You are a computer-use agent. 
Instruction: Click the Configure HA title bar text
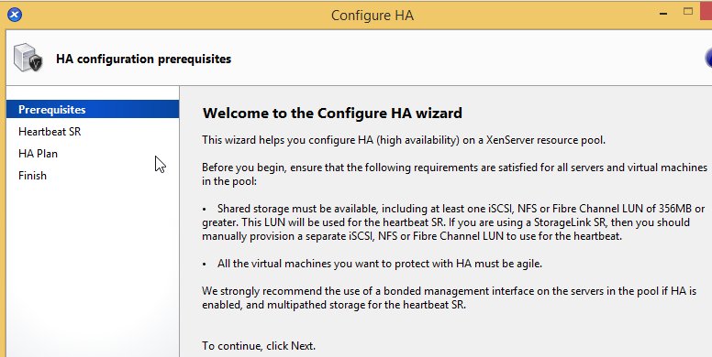[373, 15]
